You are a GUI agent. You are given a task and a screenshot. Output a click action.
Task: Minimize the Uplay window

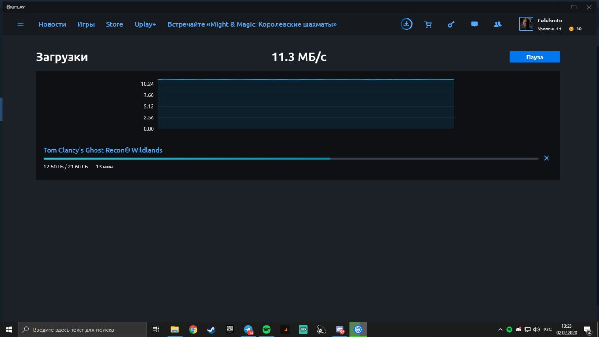(559, 7)
